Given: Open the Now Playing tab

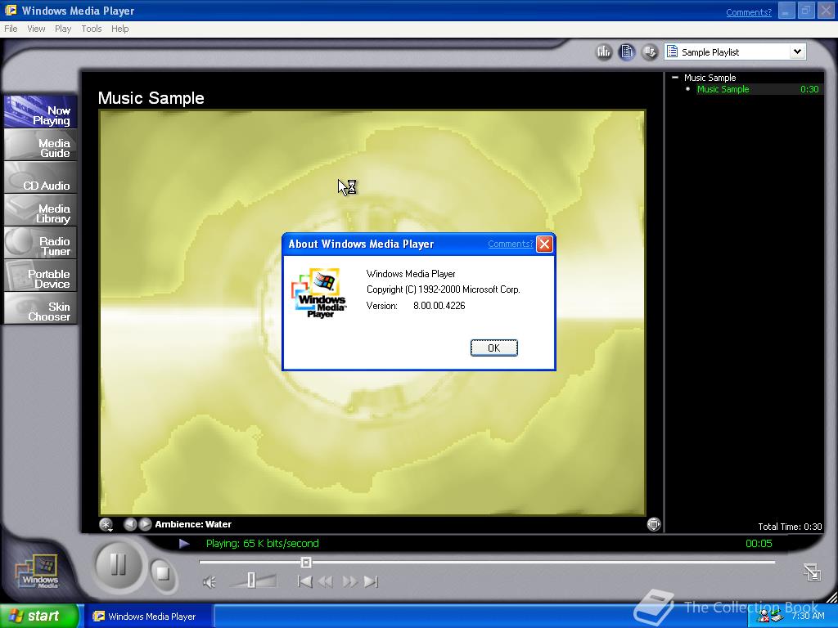Looking at the screenshot, I should pos(41,112).
